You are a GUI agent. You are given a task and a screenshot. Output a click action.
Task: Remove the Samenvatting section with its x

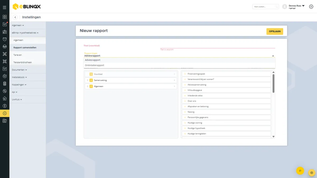[174, 80]
